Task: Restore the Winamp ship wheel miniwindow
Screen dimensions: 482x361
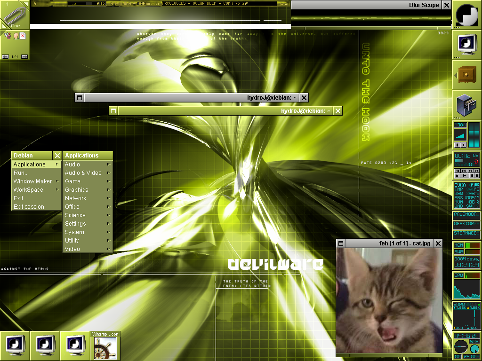Action: [x=105, y=346]
